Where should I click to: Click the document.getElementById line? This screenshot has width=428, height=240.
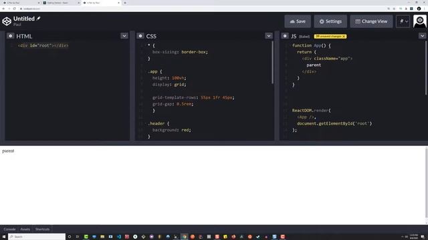334,123
